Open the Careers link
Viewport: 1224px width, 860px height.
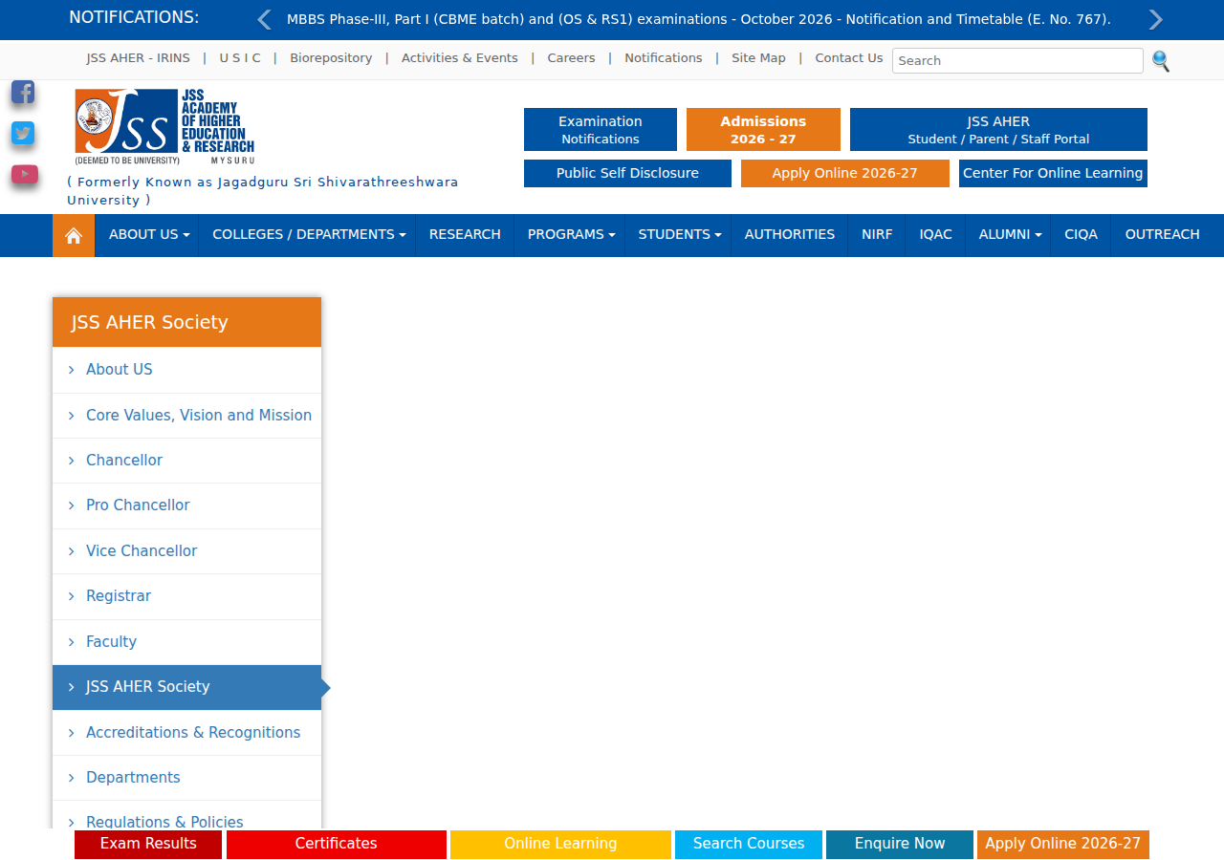click(572, 58)
